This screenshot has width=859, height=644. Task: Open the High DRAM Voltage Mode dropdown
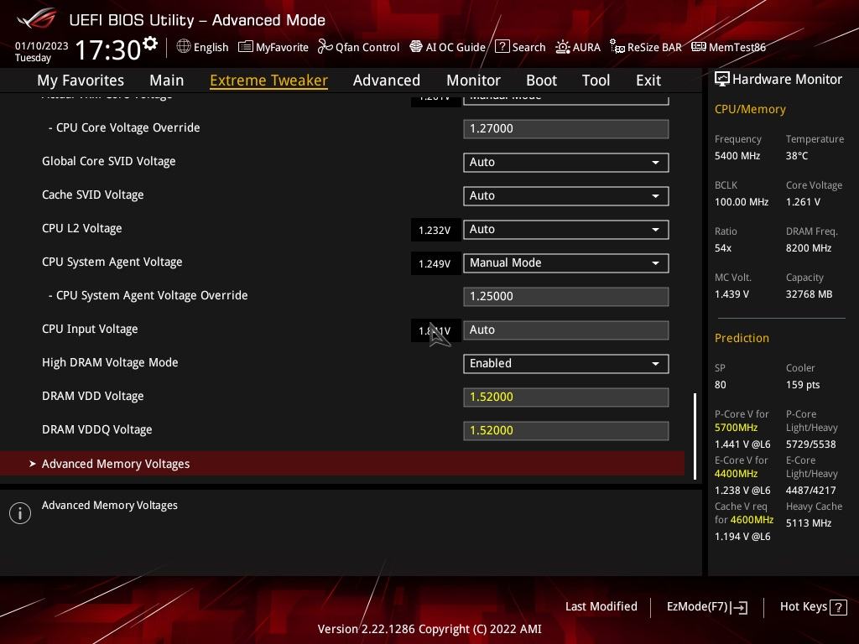pyautogui.click(x=566, y=364)
